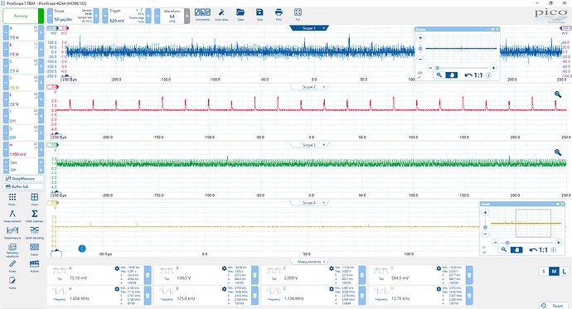Open channel F Off settings
Viewport: 572px width, 309px height.
[23, 116]
